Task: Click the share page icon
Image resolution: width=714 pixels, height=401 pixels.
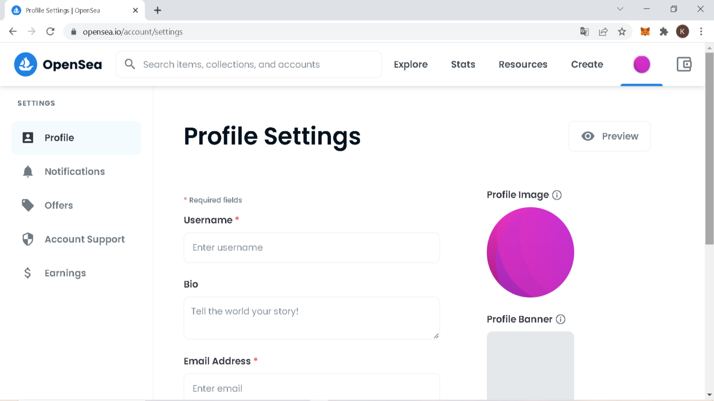Action: (x=603, y=32)
